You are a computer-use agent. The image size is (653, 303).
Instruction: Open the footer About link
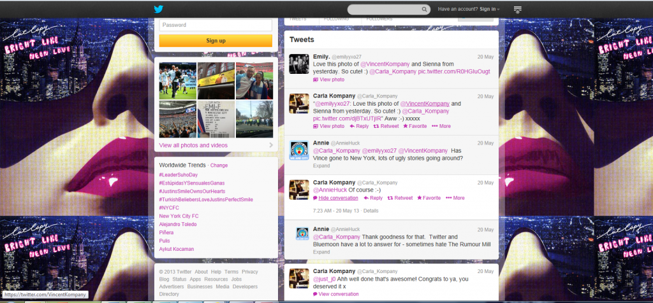point(201,272)
